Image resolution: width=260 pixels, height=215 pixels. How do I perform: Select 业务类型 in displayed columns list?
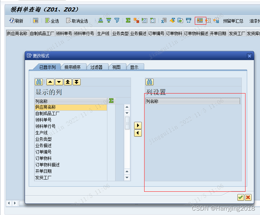[71, 139]
